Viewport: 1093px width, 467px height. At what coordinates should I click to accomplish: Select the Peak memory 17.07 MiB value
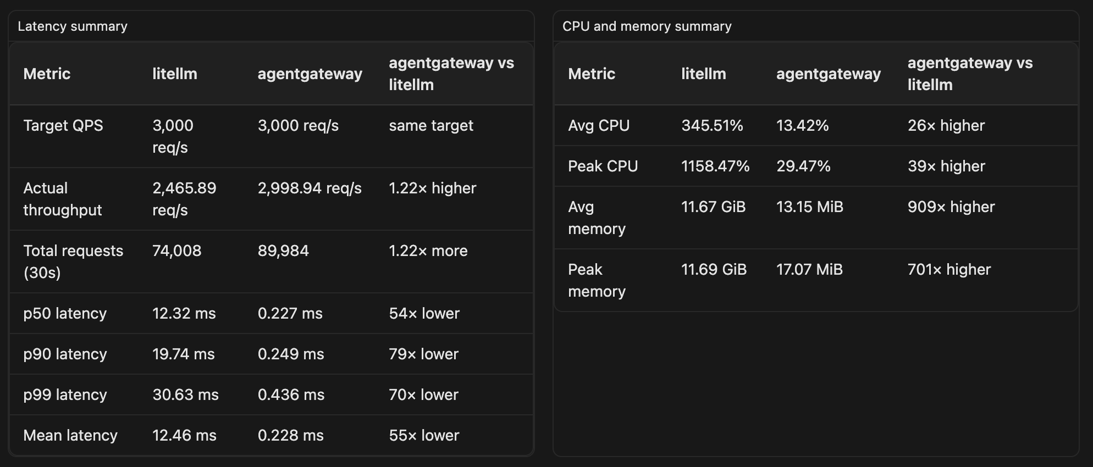(x=809, y=269)
